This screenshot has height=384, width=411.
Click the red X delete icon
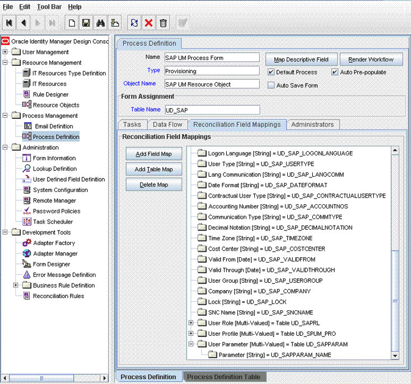click(x=149, y=23)
